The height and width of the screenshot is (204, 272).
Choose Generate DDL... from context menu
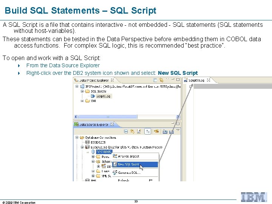click(136, 173)
